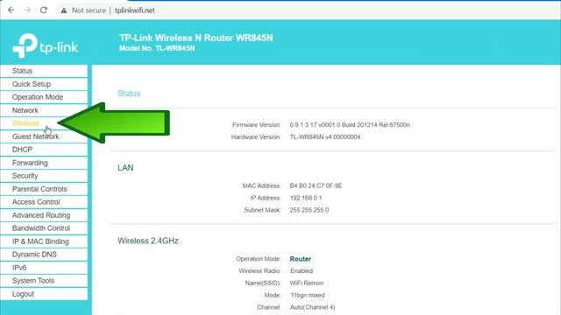The width and height of the screenshot is (561, 315).
Task: Click the SSID value WiFi Remon
Action: tap(307, 283)
